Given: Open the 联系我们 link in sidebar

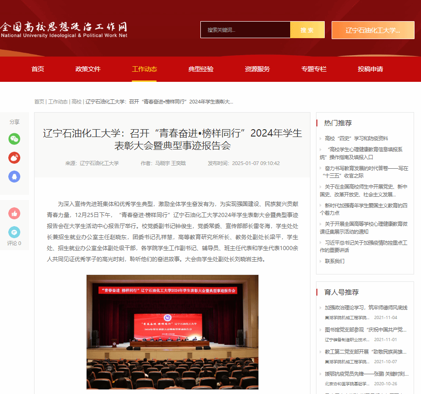Looking at the screenshot, I should click(334, 261).
